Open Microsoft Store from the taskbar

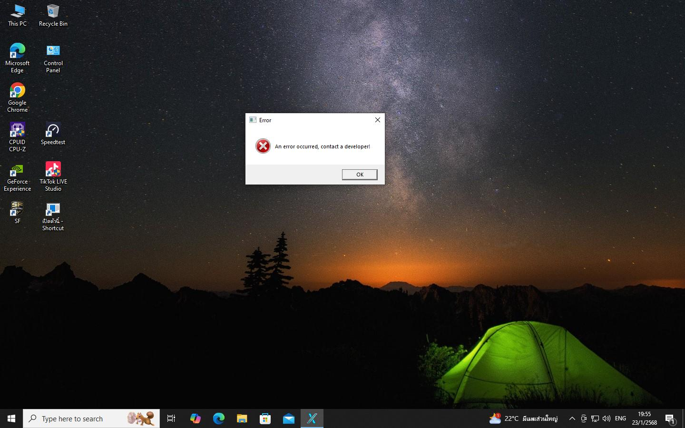coord(265,418)
